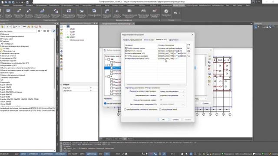Click the ribbon button with the pause-bars icon
Image resolution: width=278 pixels, height=156 pixels.
click(56, 11)
